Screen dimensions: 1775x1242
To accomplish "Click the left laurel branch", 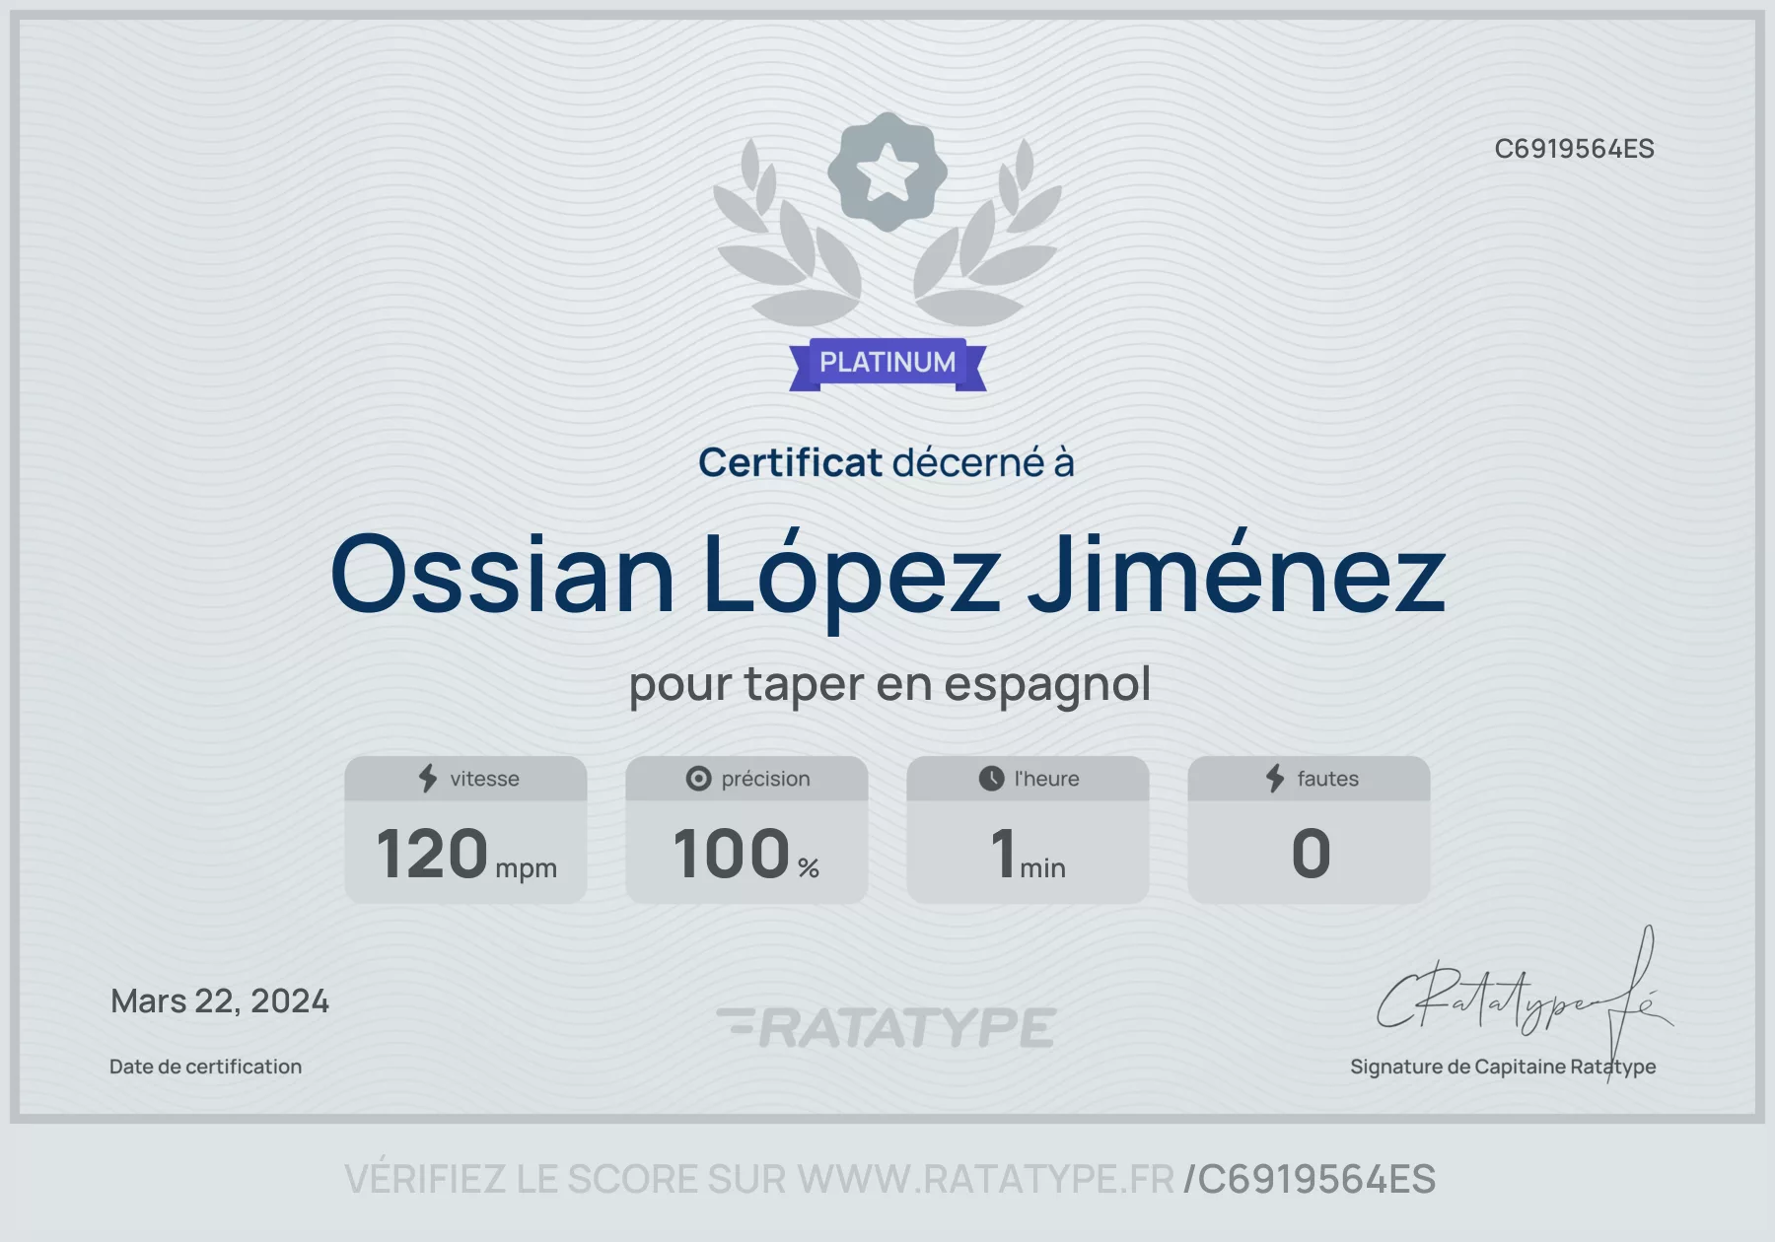I will (x=789, y=233).
